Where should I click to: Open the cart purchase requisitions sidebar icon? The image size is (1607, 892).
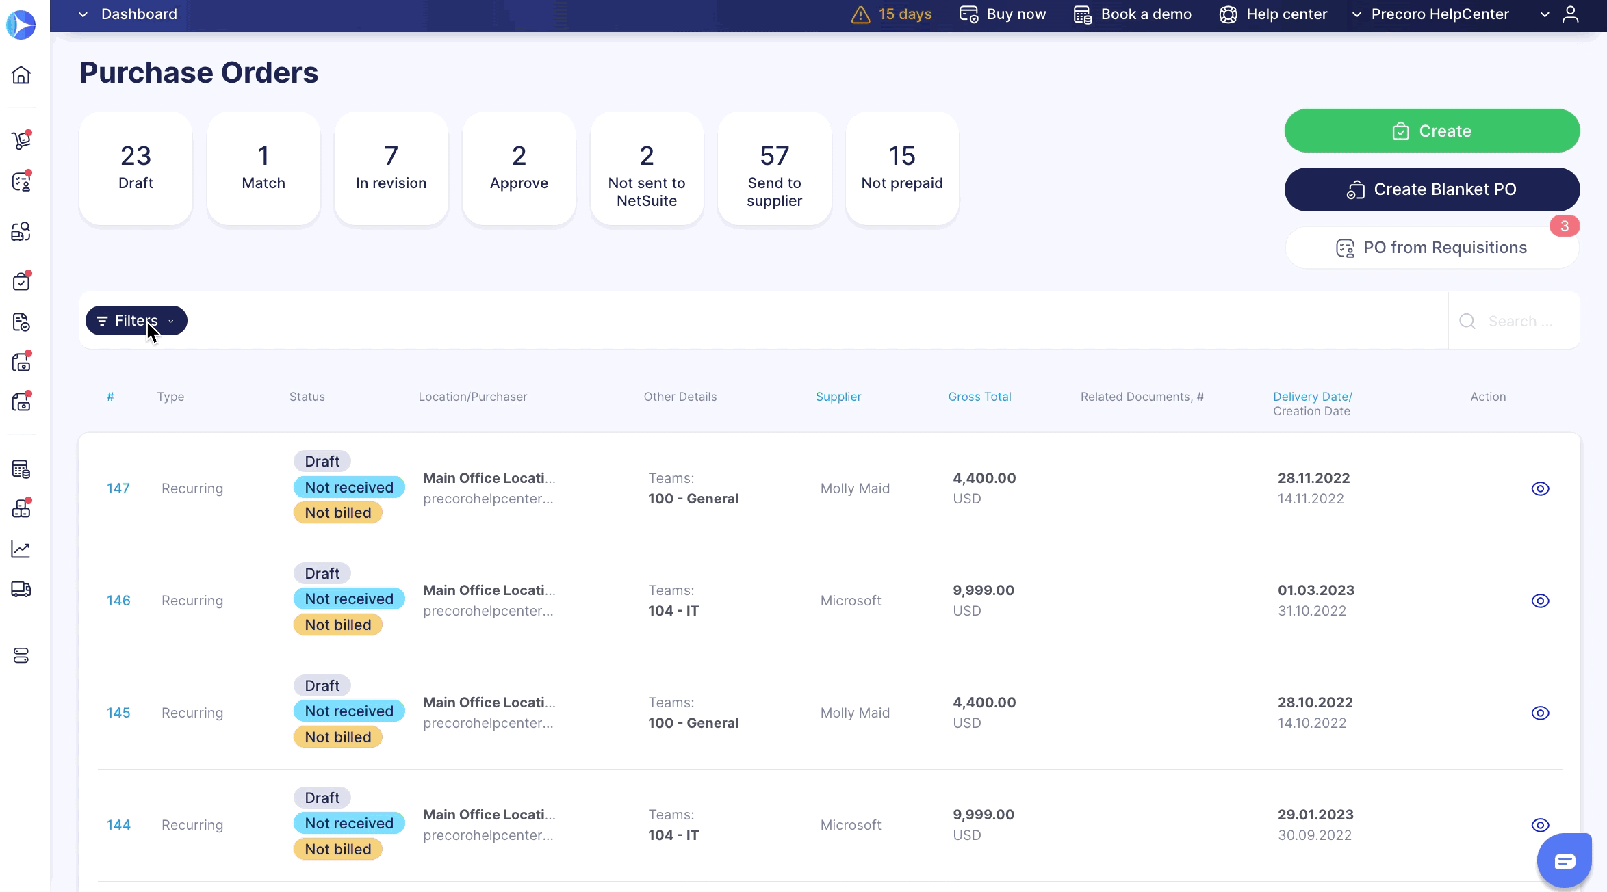click(x=21, y=140)
